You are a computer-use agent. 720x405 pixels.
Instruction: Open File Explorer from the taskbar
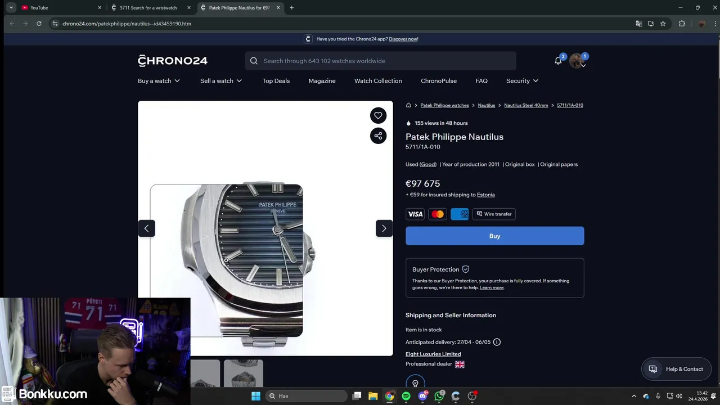[373, 396]
